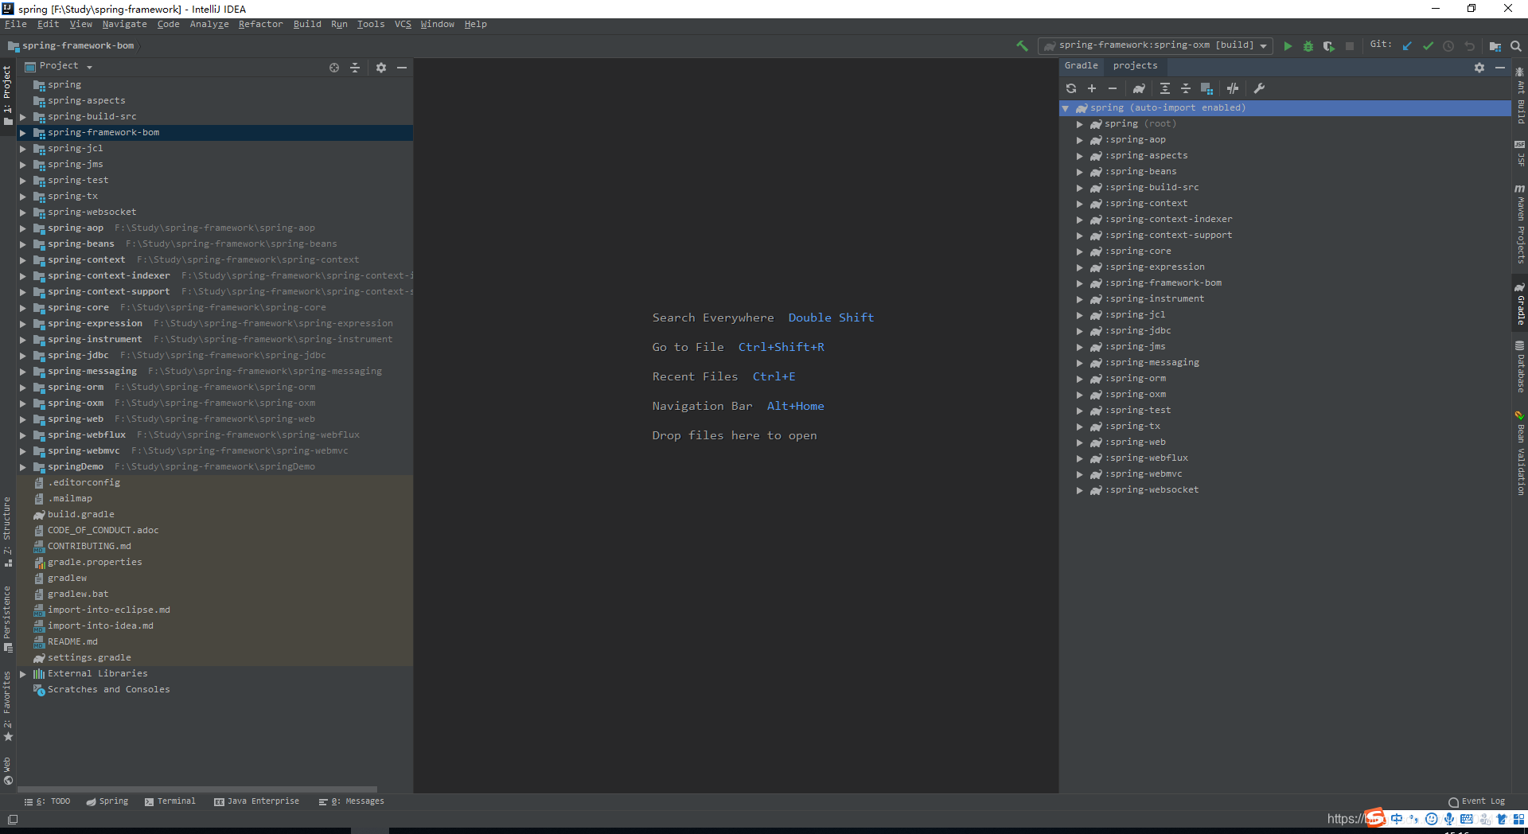The image size is (1528, 834).
Task: Collapse all in Project panel
Action: click(355, 68)
